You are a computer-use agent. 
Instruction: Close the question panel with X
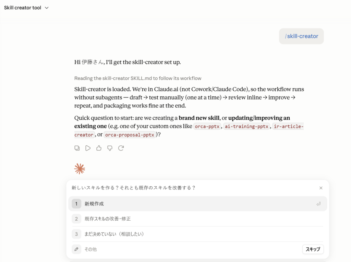(x=321, y=188)
